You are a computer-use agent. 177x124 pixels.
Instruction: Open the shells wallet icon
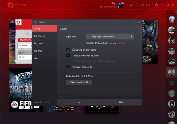pyautogui.click(x=142, y=5)
